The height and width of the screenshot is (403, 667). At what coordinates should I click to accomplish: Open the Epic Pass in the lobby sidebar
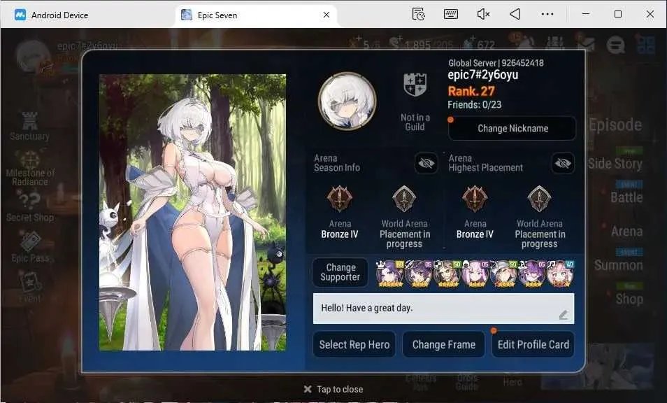tap(30, 247)
